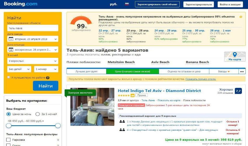
Task: Close the popular destination notice banner
Action: (241, 17)
